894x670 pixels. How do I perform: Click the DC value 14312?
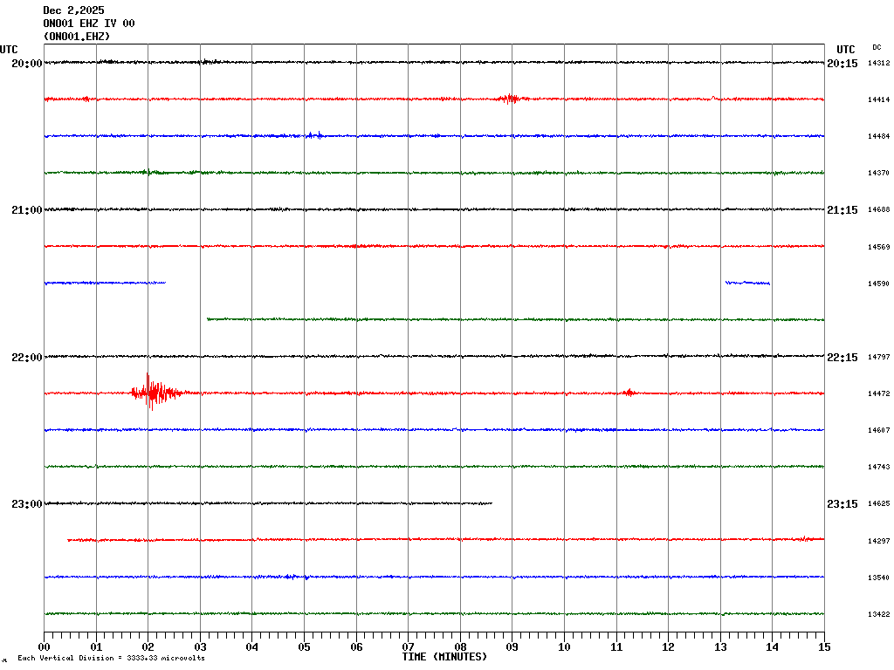(x=878, y=64)
